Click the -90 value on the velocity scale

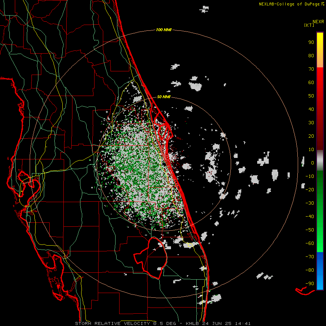point(310,284)
